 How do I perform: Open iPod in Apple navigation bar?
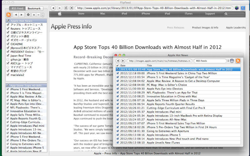click(x=124, y=14)
